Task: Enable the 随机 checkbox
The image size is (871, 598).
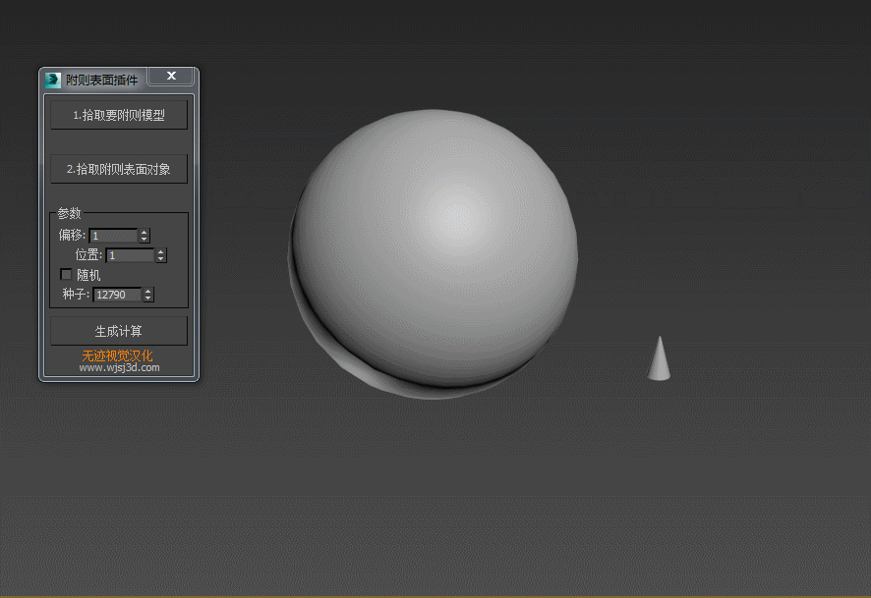Action: [67, 275]
